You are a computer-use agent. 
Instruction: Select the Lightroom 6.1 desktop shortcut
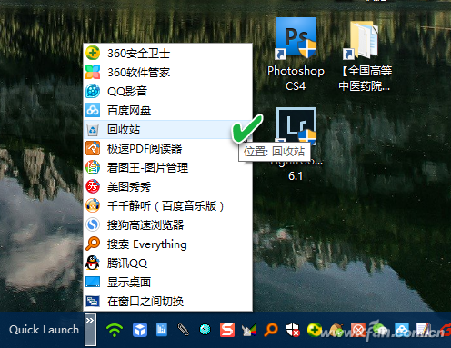[x=296, y=144]
